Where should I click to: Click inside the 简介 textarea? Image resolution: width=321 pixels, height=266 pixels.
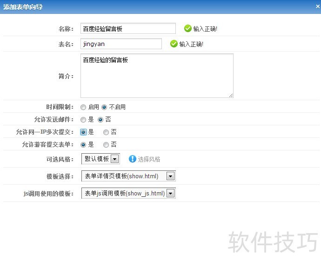tap(157, 77)
